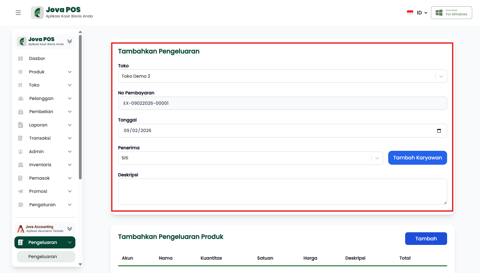Screen dimensions: 480x273
Task: Click the Inventaris sidebar icon
Action: click(x=20, y=165)
